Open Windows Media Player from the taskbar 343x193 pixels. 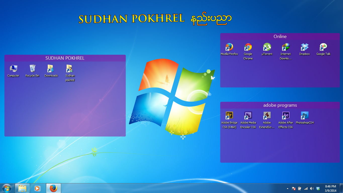click(37, 188)
